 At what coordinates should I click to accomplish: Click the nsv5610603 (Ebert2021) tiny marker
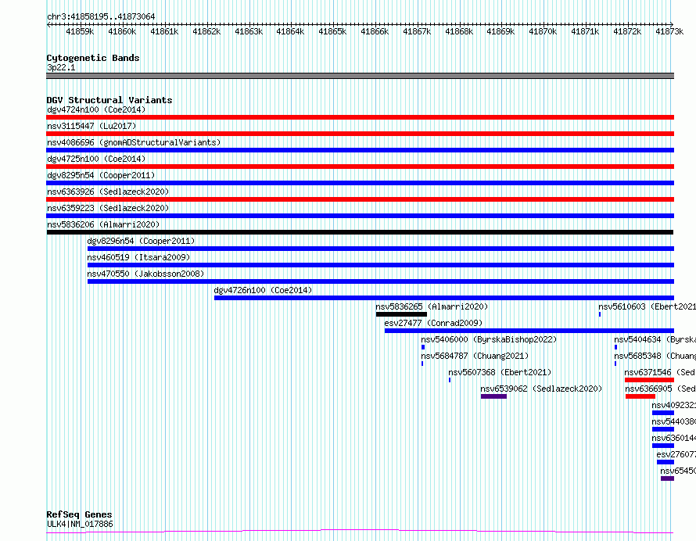pyautogui.click(x=600, y=314)
